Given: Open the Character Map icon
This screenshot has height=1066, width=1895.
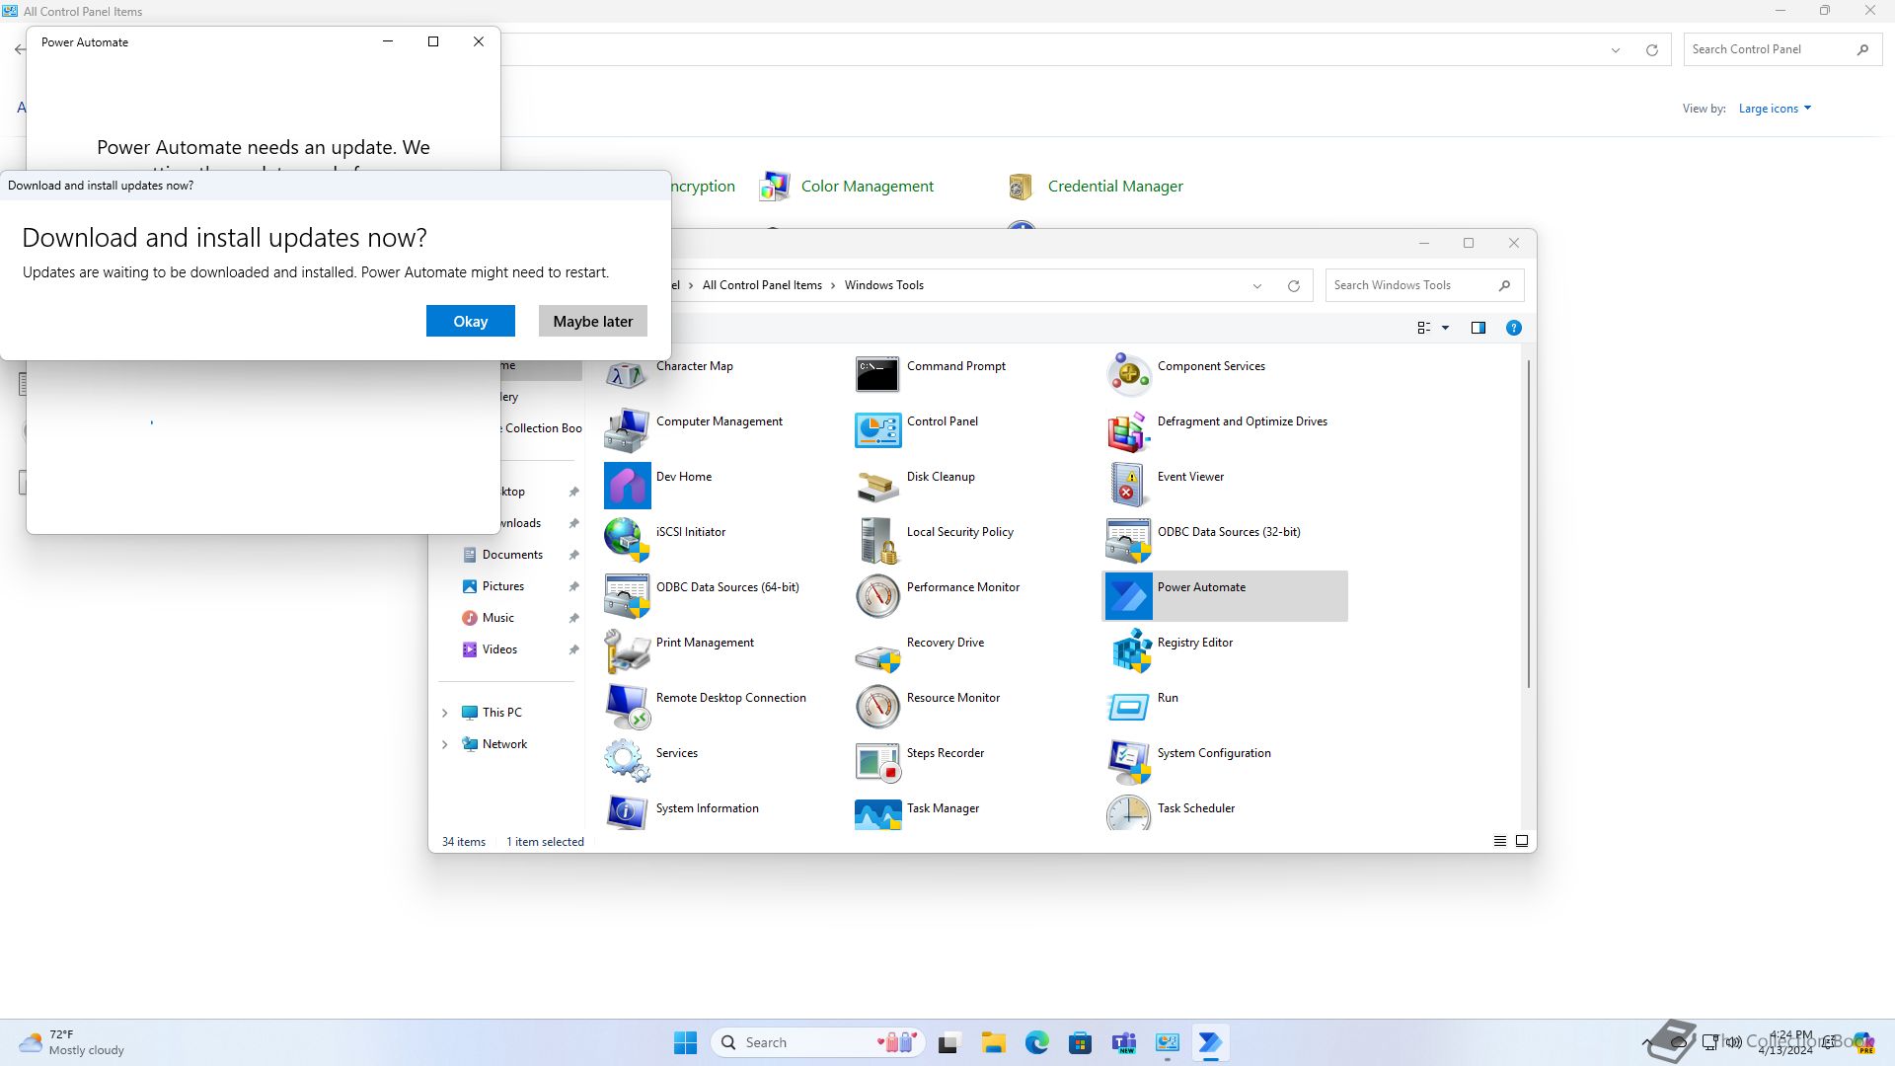Looking at the screenshot, I should (x=627, y=375).
